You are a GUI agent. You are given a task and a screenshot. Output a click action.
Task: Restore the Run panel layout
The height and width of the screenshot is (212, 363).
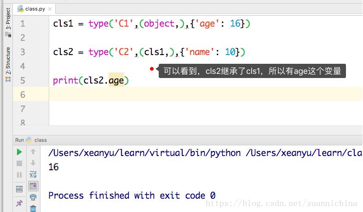pos(19,189)
